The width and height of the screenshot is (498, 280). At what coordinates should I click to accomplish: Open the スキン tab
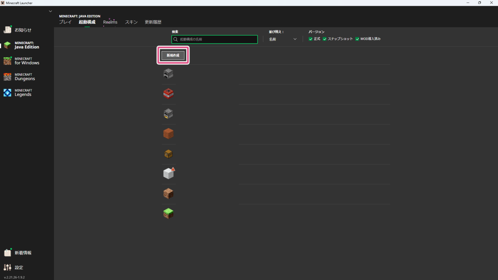(x=131, y=22)
